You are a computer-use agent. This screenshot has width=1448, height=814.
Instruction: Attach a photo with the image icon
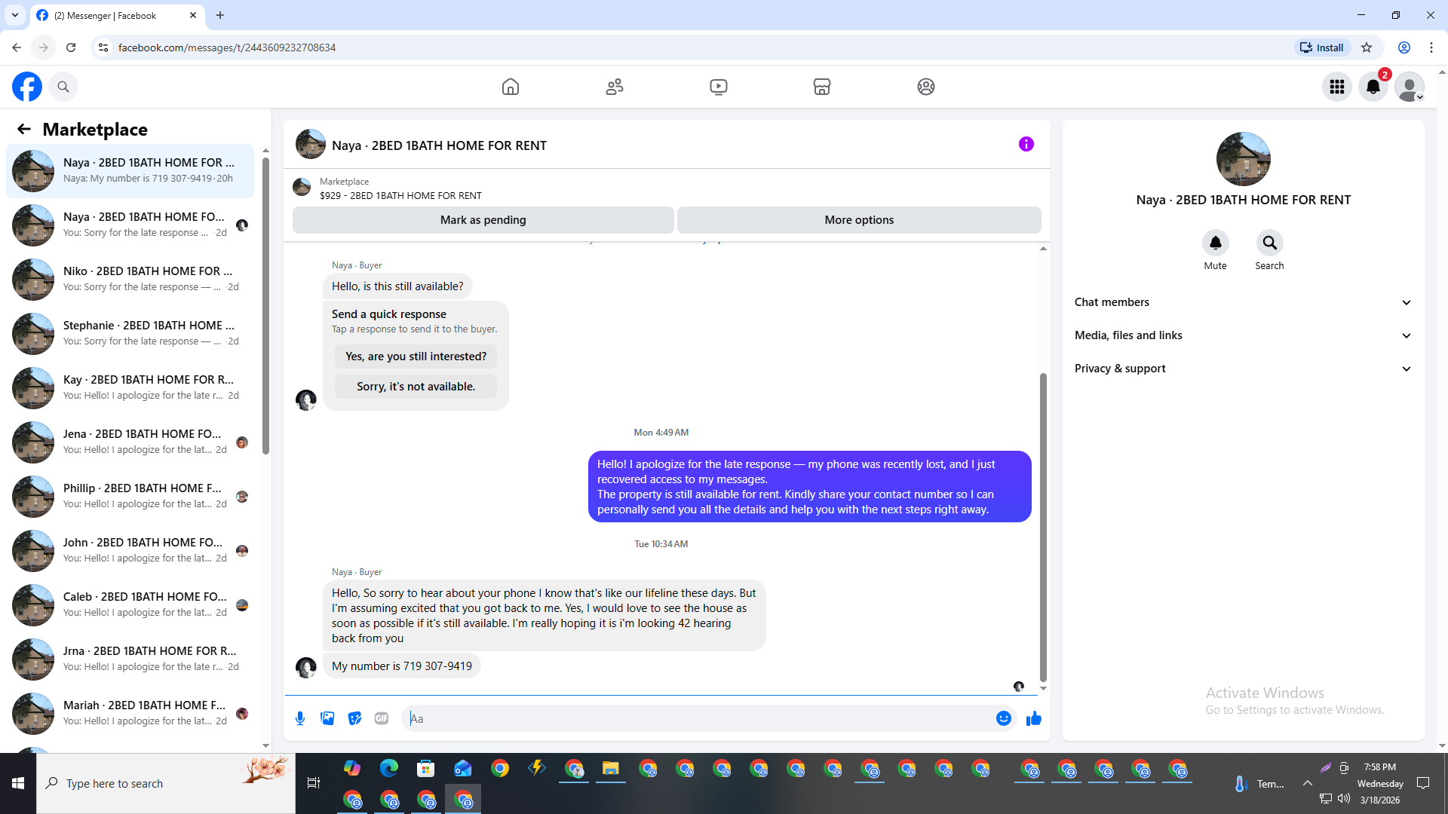click(x=327, y=718)
